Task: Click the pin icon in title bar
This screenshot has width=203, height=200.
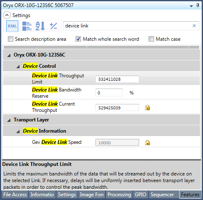Action: coord(198,5)
